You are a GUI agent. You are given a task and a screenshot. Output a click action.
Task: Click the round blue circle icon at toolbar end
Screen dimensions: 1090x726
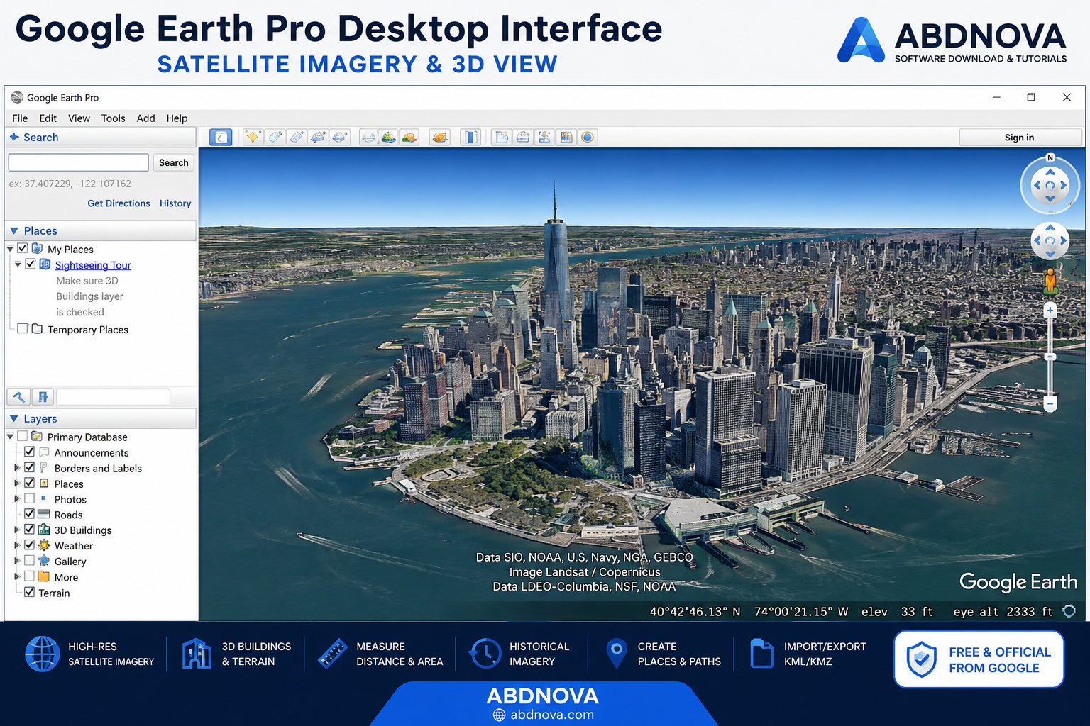click(588, 137)
